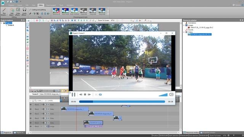This screenshot has width=244, height=137.
Task: Click the scene preview vertical scrollbar
Action: click(181, 54)
